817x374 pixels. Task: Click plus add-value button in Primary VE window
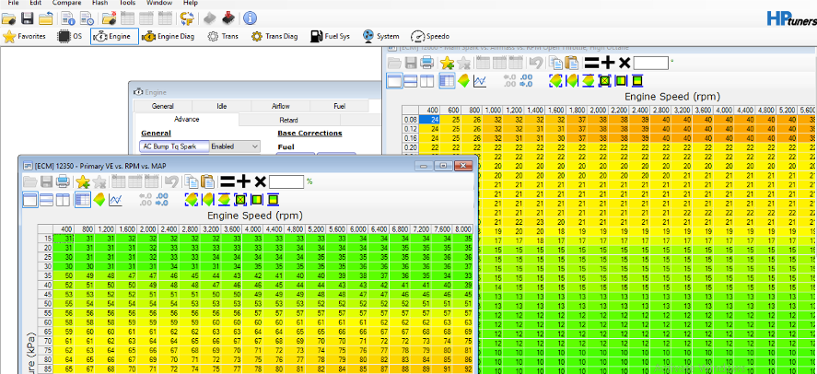click(x=243, y=181)
